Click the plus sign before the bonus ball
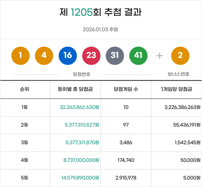 [x=160, y=56]
